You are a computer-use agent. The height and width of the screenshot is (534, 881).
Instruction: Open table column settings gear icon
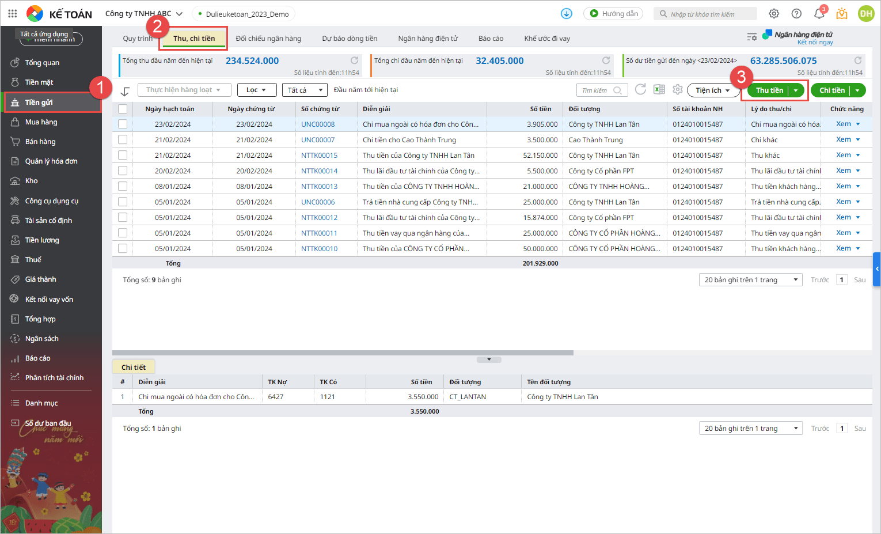click(678, 89)
